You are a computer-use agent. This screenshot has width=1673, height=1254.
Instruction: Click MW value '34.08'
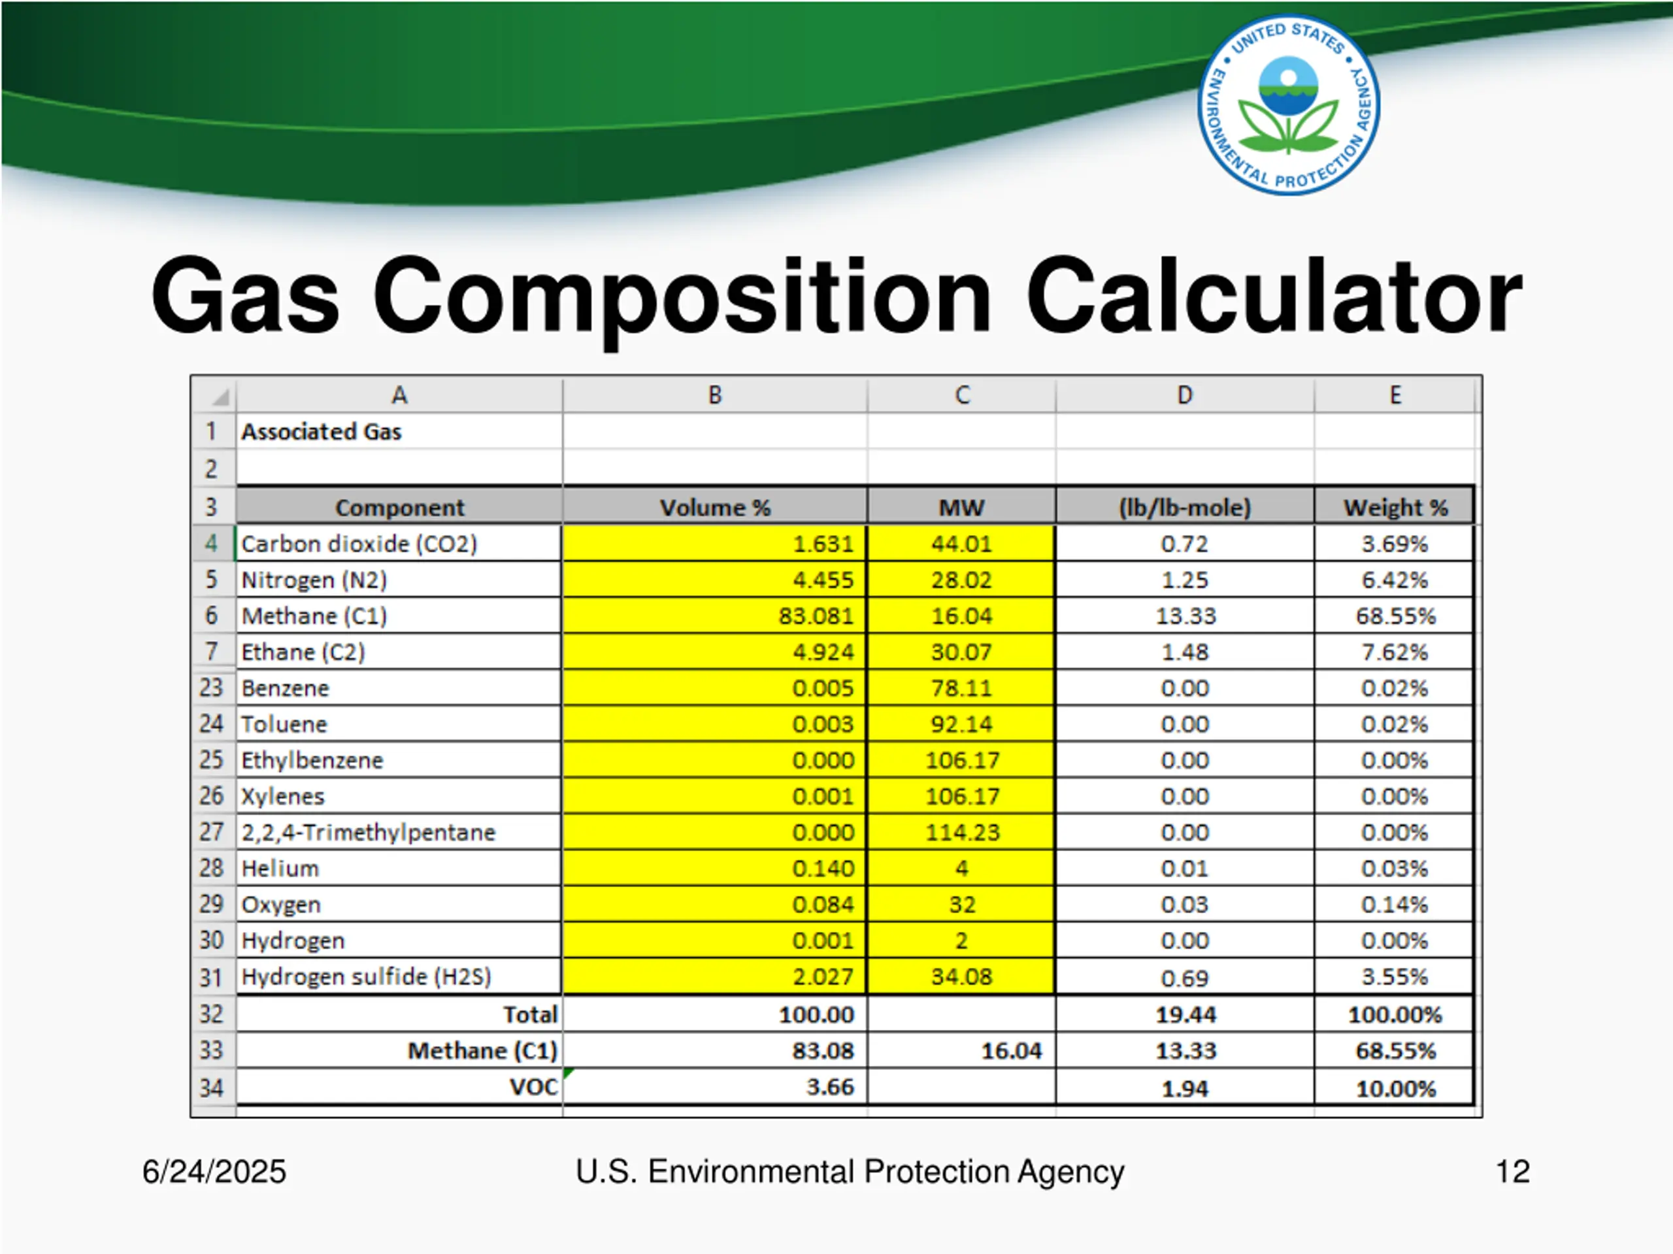coord(961,976)
